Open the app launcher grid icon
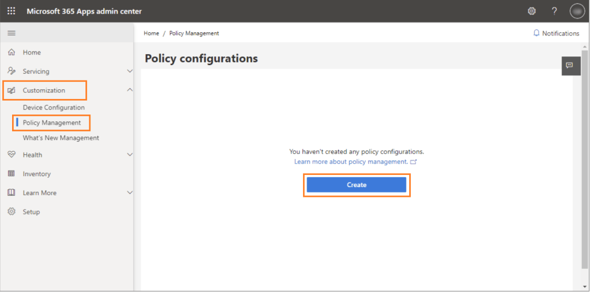Image resolution: width=590 pixels, height=293 pixels. click(x=12, y=12)
